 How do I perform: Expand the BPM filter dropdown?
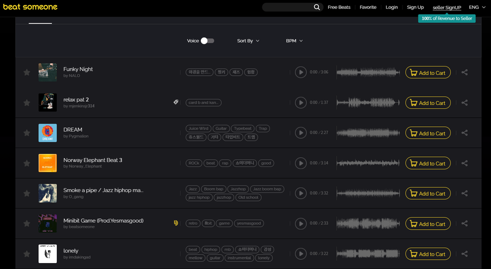(294, 41)
